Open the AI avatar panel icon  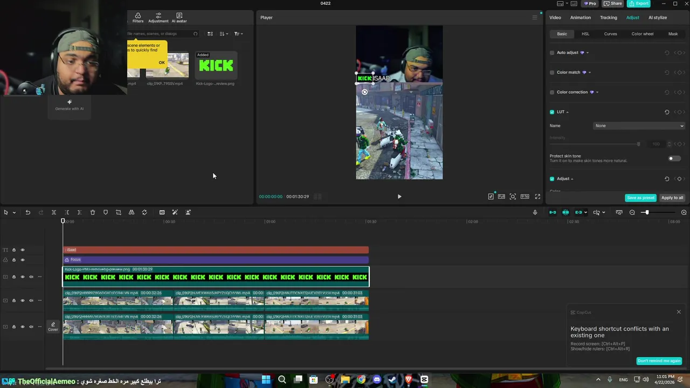(179, 18)
